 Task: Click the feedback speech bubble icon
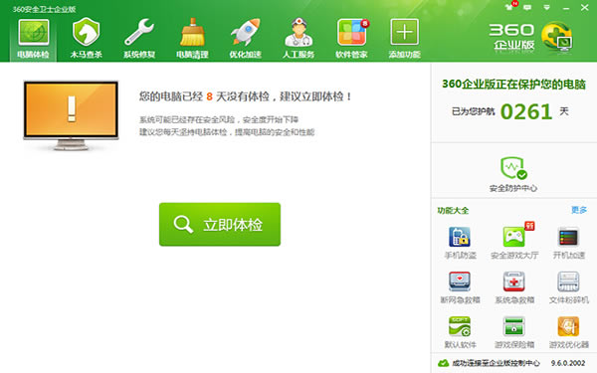tap(527, 7)
